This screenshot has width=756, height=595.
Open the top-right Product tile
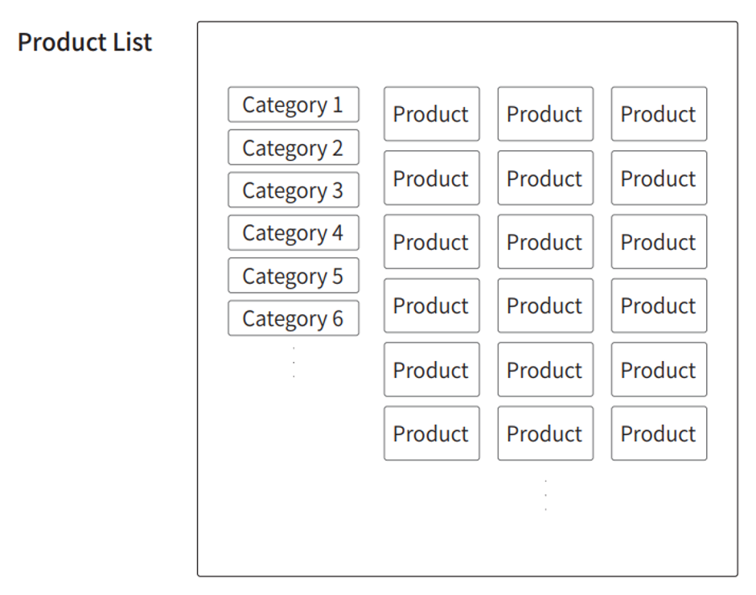coord(659,114)
